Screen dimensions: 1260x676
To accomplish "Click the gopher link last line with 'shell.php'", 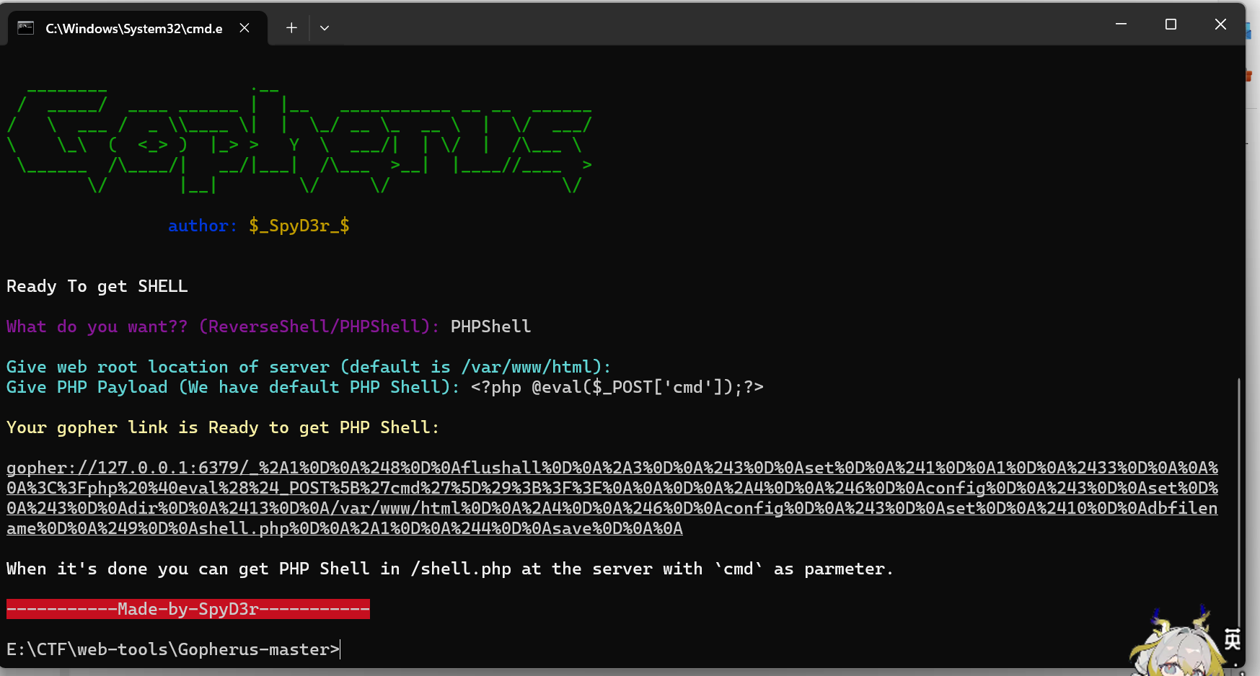I will 345,528.
